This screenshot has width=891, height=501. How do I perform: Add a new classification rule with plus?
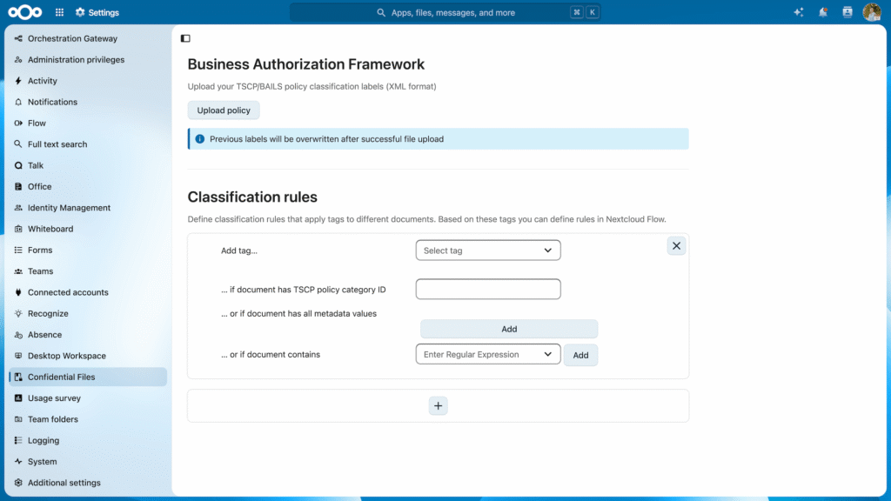coord(439,405)
